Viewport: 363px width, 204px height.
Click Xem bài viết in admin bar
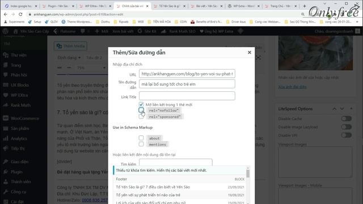click(x=123, y=31)
